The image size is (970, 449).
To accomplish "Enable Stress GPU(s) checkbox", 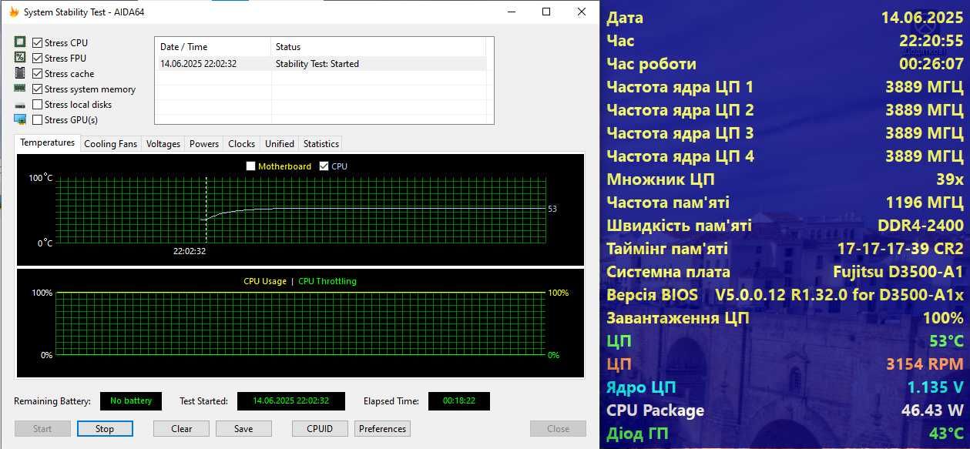I will [x=37, y=119].
